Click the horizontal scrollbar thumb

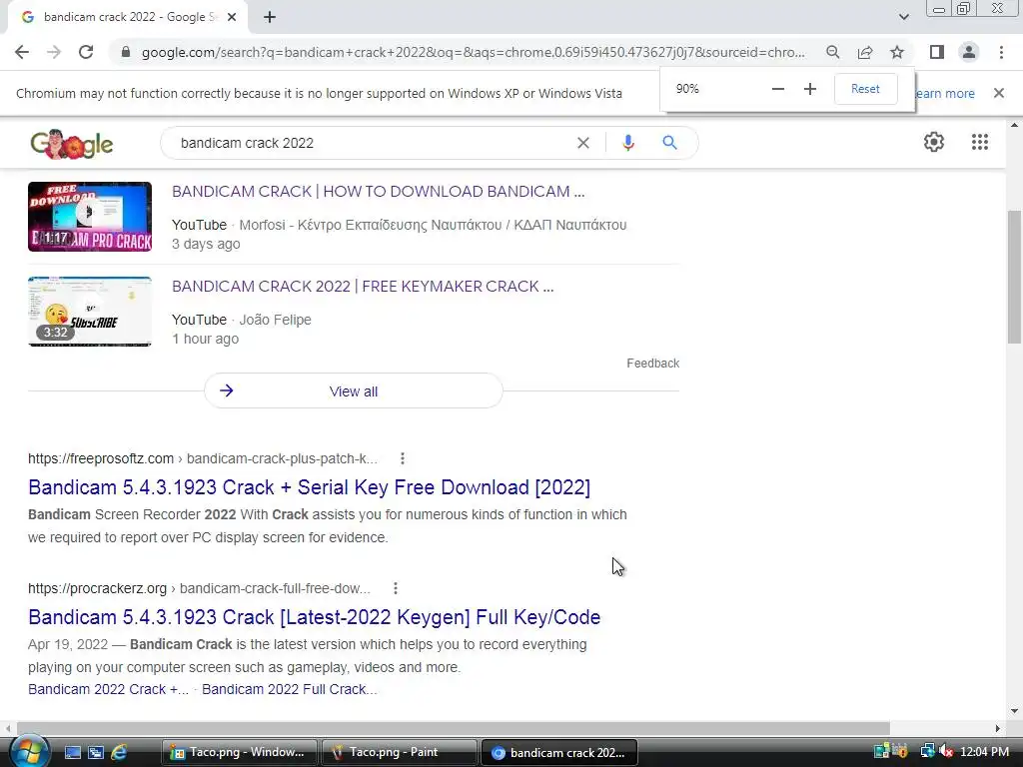(x=454, y=728)
